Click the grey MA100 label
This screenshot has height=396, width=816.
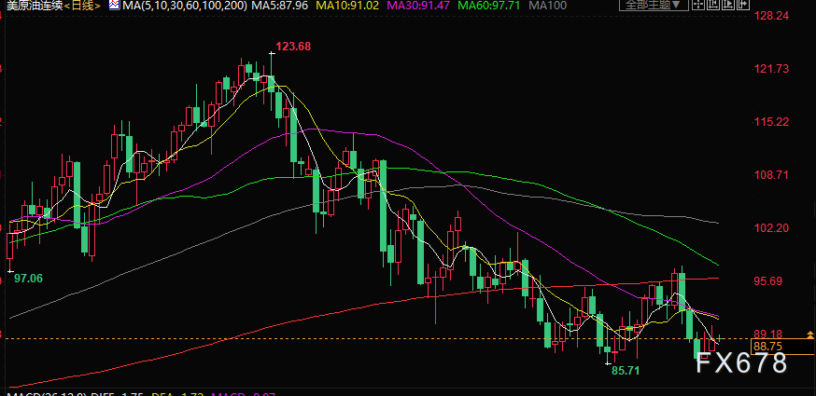tap(547, 7)
